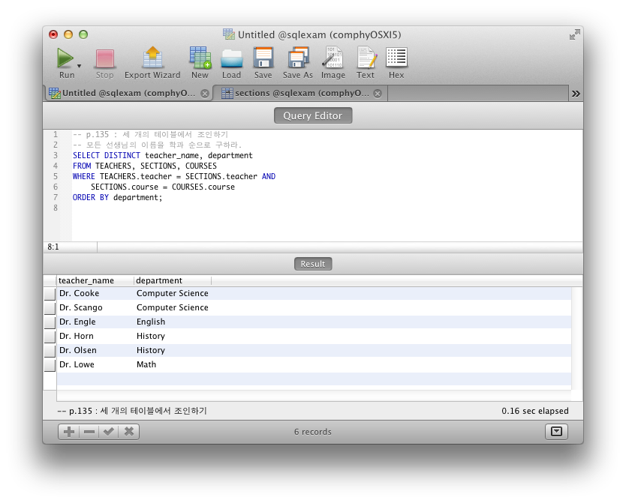Image resolution: width=626 pixels, height=503 pixels.
Task: Select row marker for Dr. Olsen
Action: click(x=50, y=351)
